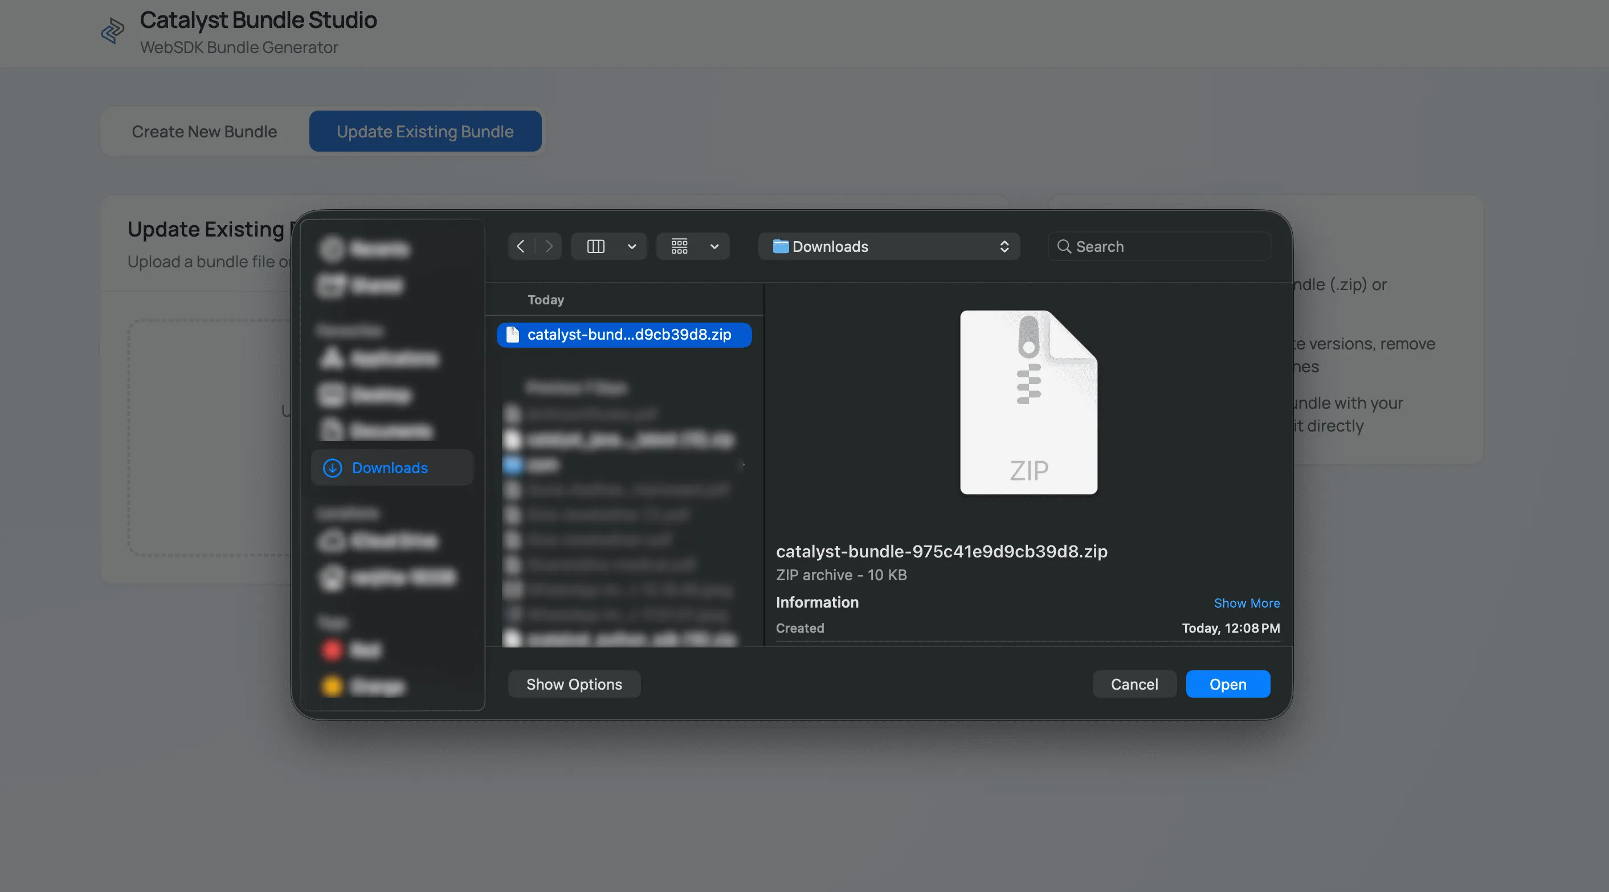Click the WebSDK Bundle Generator subtitle
The height and width of the screenshot is (892, 1609).
click(239, 47)
